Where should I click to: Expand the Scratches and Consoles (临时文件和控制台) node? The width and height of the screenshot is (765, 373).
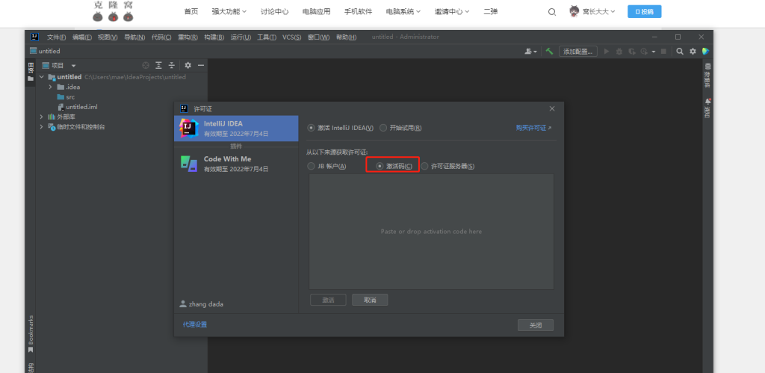tap(42, 127)
